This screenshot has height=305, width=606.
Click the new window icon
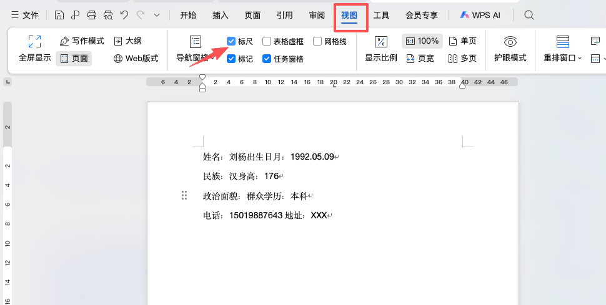(x=595, y=41)
